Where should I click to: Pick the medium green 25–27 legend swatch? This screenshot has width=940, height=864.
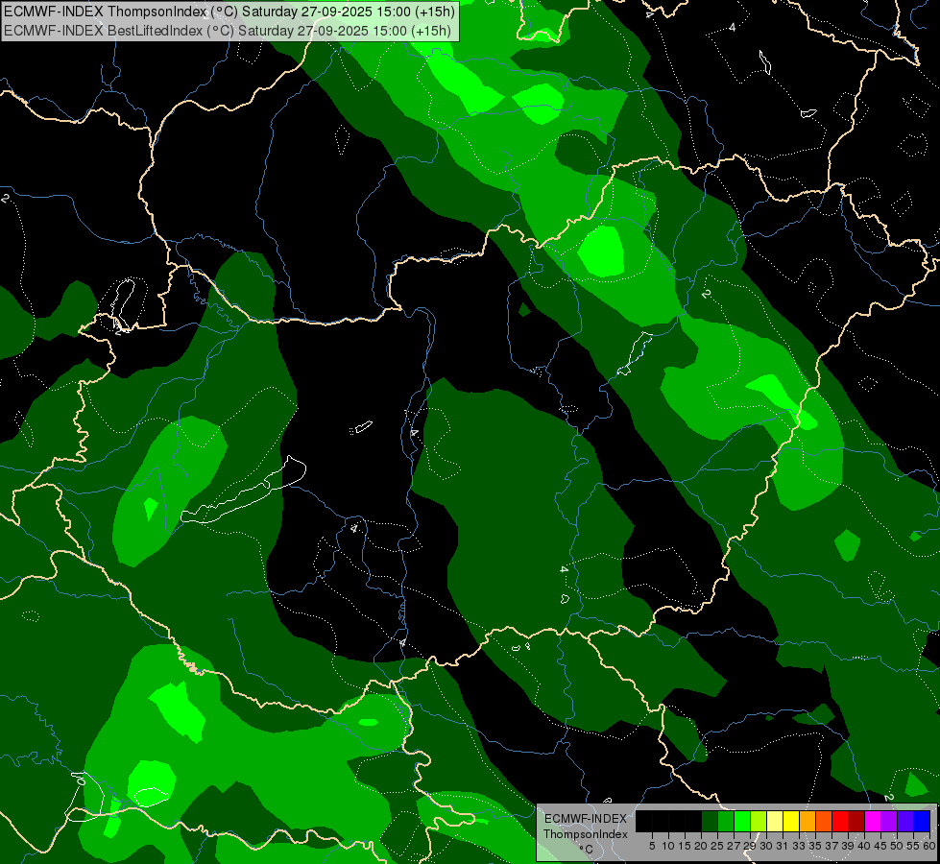726,821
